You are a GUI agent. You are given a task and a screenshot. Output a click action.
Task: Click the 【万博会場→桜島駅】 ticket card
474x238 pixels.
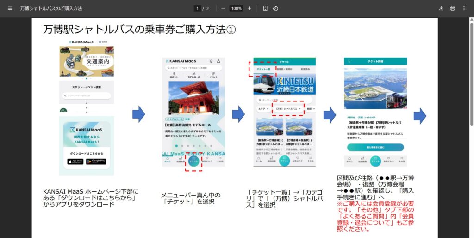(299, 137)
